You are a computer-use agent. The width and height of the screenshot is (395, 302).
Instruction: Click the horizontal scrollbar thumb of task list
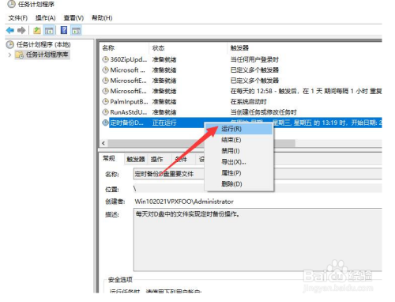(x=201, y=143)
